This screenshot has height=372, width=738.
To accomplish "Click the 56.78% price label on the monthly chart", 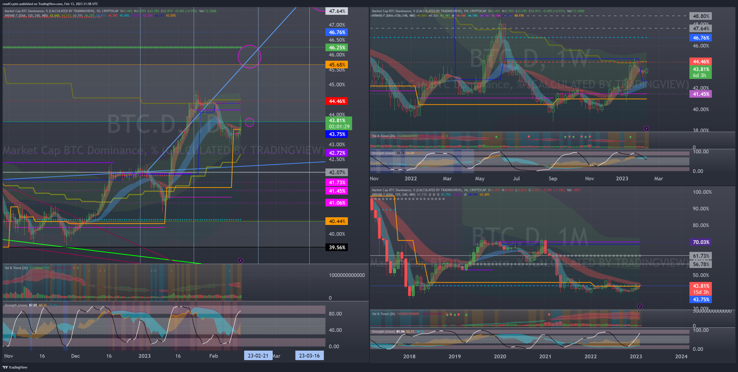I will pyautogui.click(x=701, y=264).
